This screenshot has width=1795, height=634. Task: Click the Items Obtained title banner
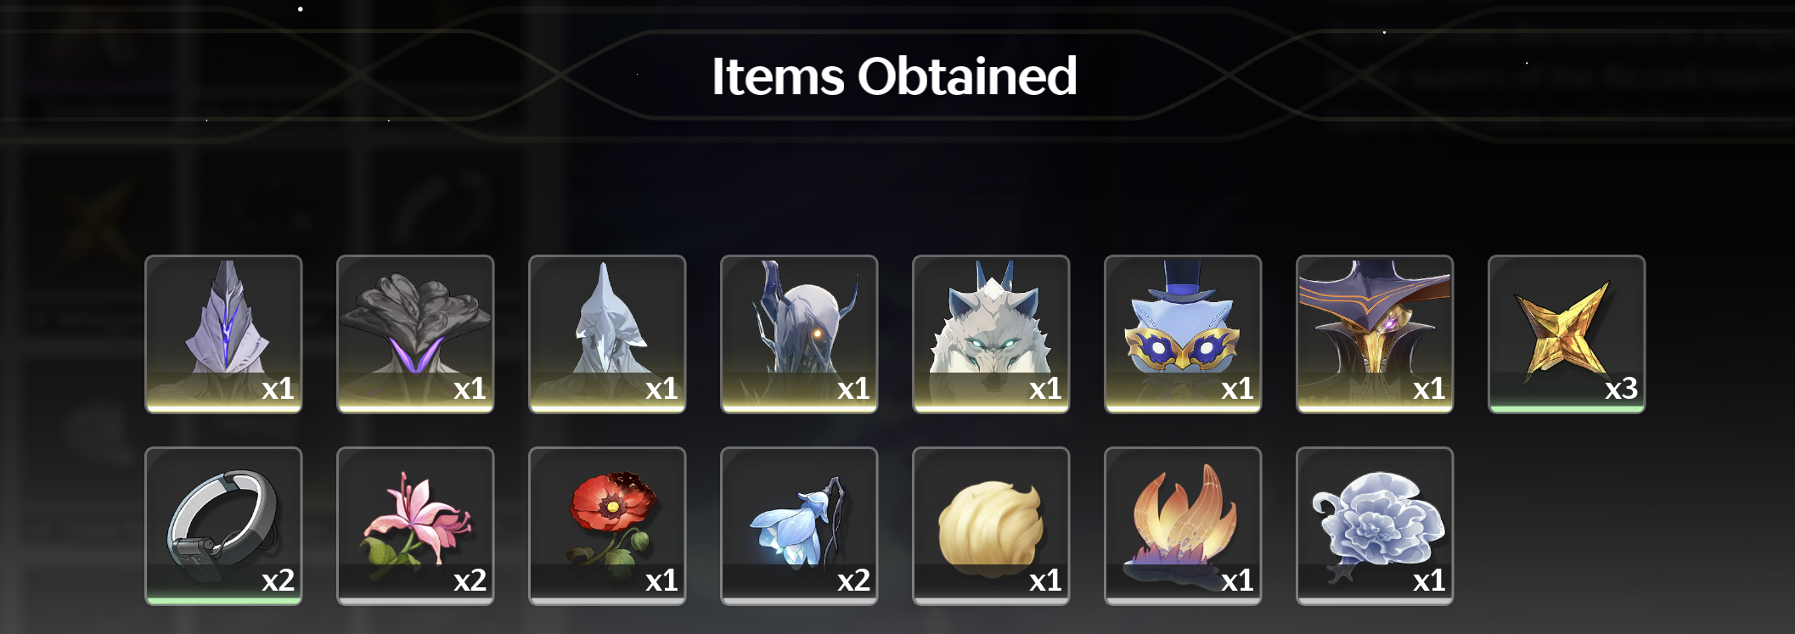tap(894, 76)
